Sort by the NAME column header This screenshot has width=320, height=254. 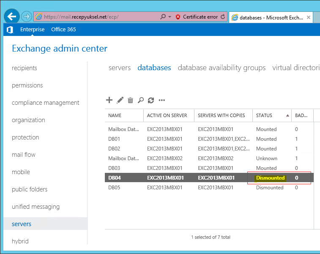coord(124,115)
